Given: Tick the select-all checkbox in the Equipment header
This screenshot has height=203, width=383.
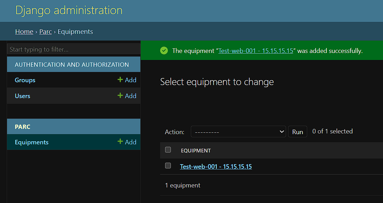Looking at the screenshot, I should [168, 150].
